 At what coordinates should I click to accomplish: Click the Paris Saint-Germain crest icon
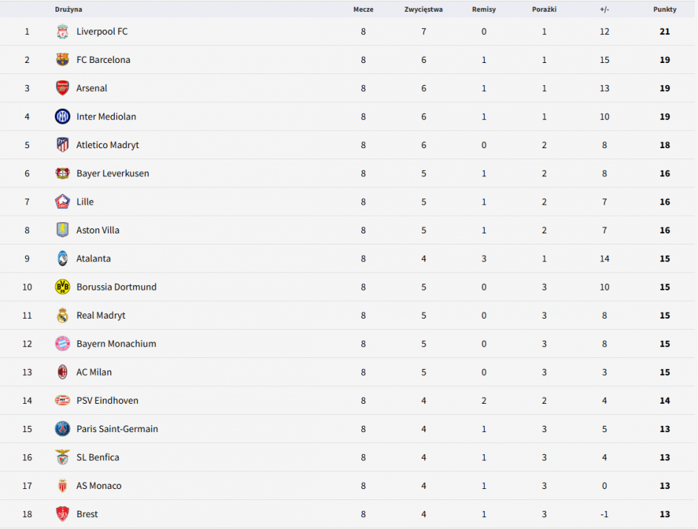(x=63, y=429)
